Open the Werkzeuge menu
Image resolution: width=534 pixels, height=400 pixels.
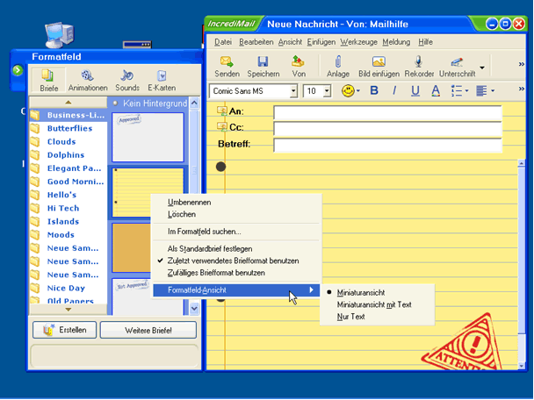pos(358,42)
